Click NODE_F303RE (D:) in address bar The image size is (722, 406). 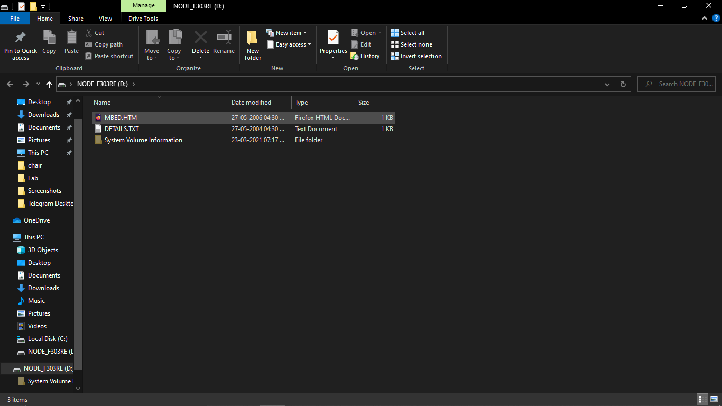point(103,84)
